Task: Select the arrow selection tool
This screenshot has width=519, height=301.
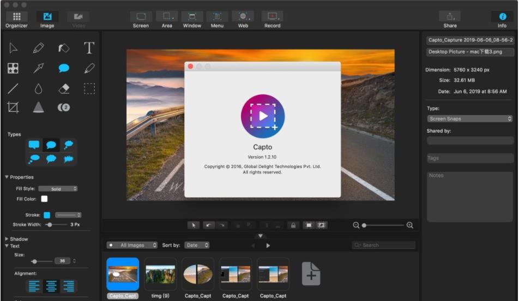Action: (13, 49)
